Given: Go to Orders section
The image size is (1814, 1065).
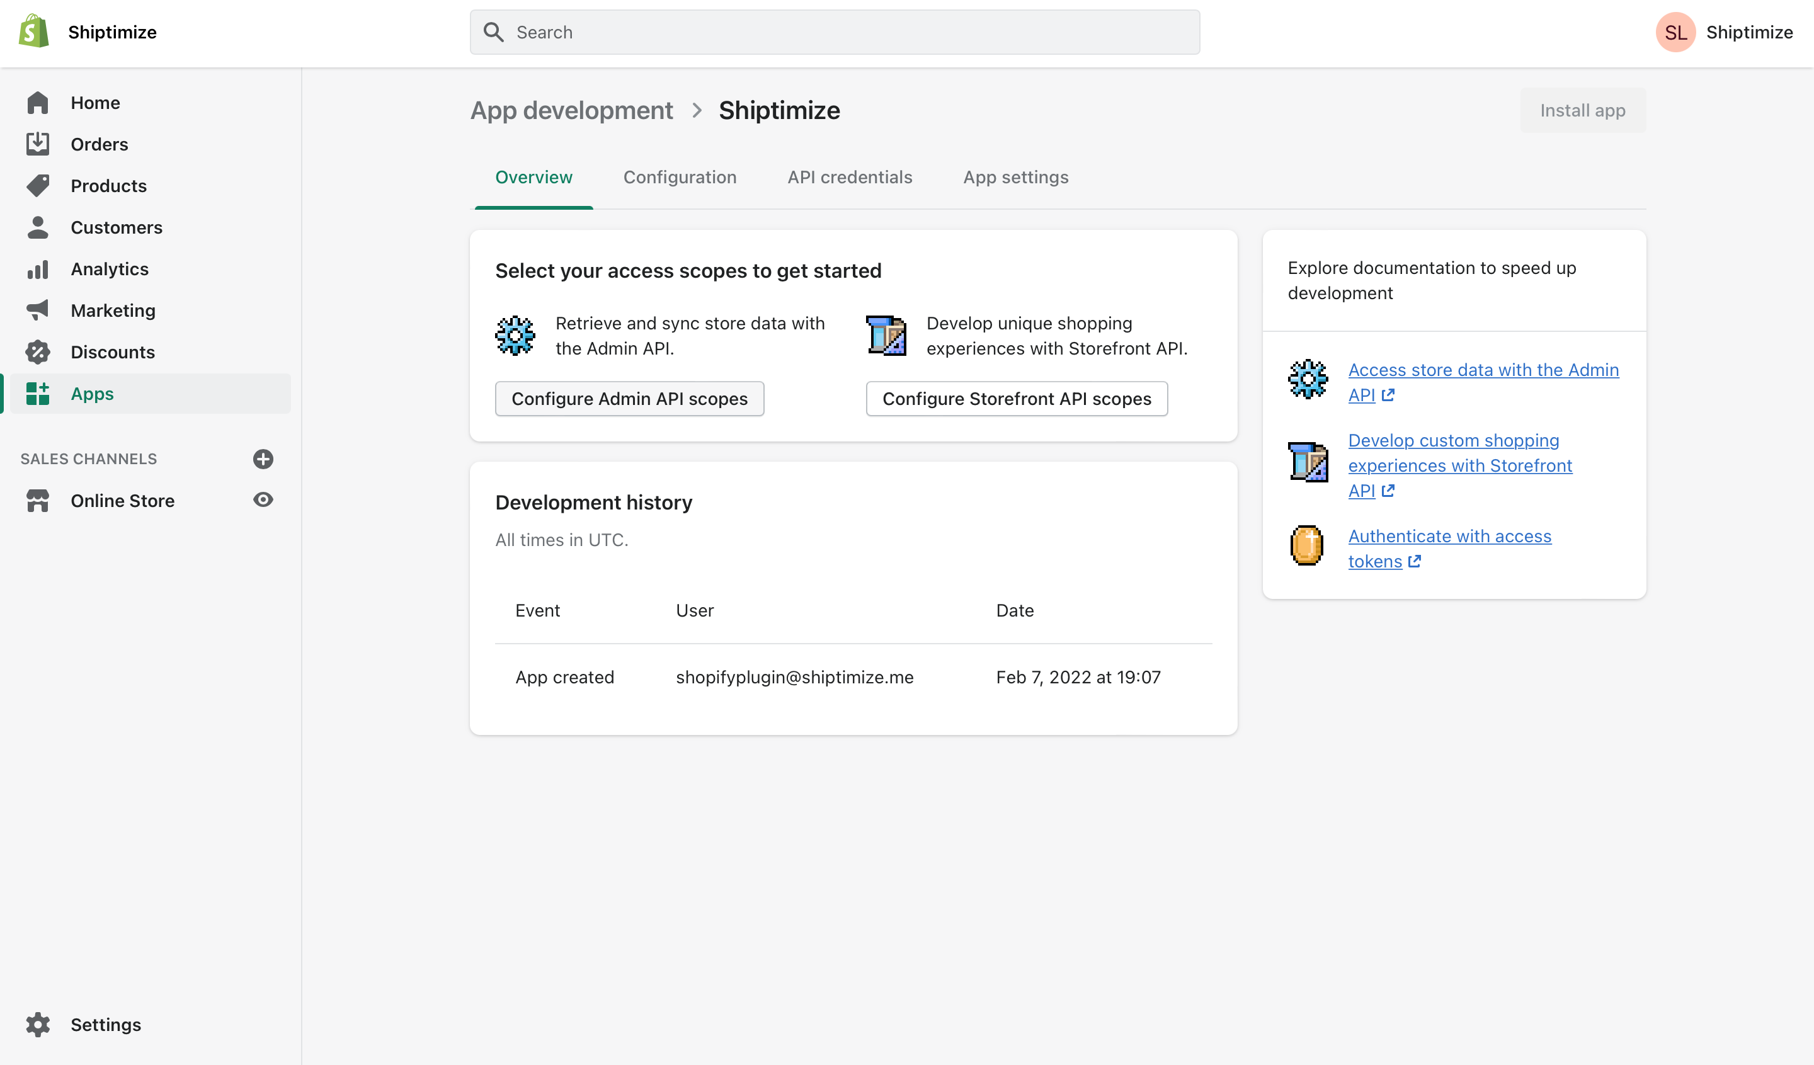Looking at the screenshot, I should coord(151,144).
